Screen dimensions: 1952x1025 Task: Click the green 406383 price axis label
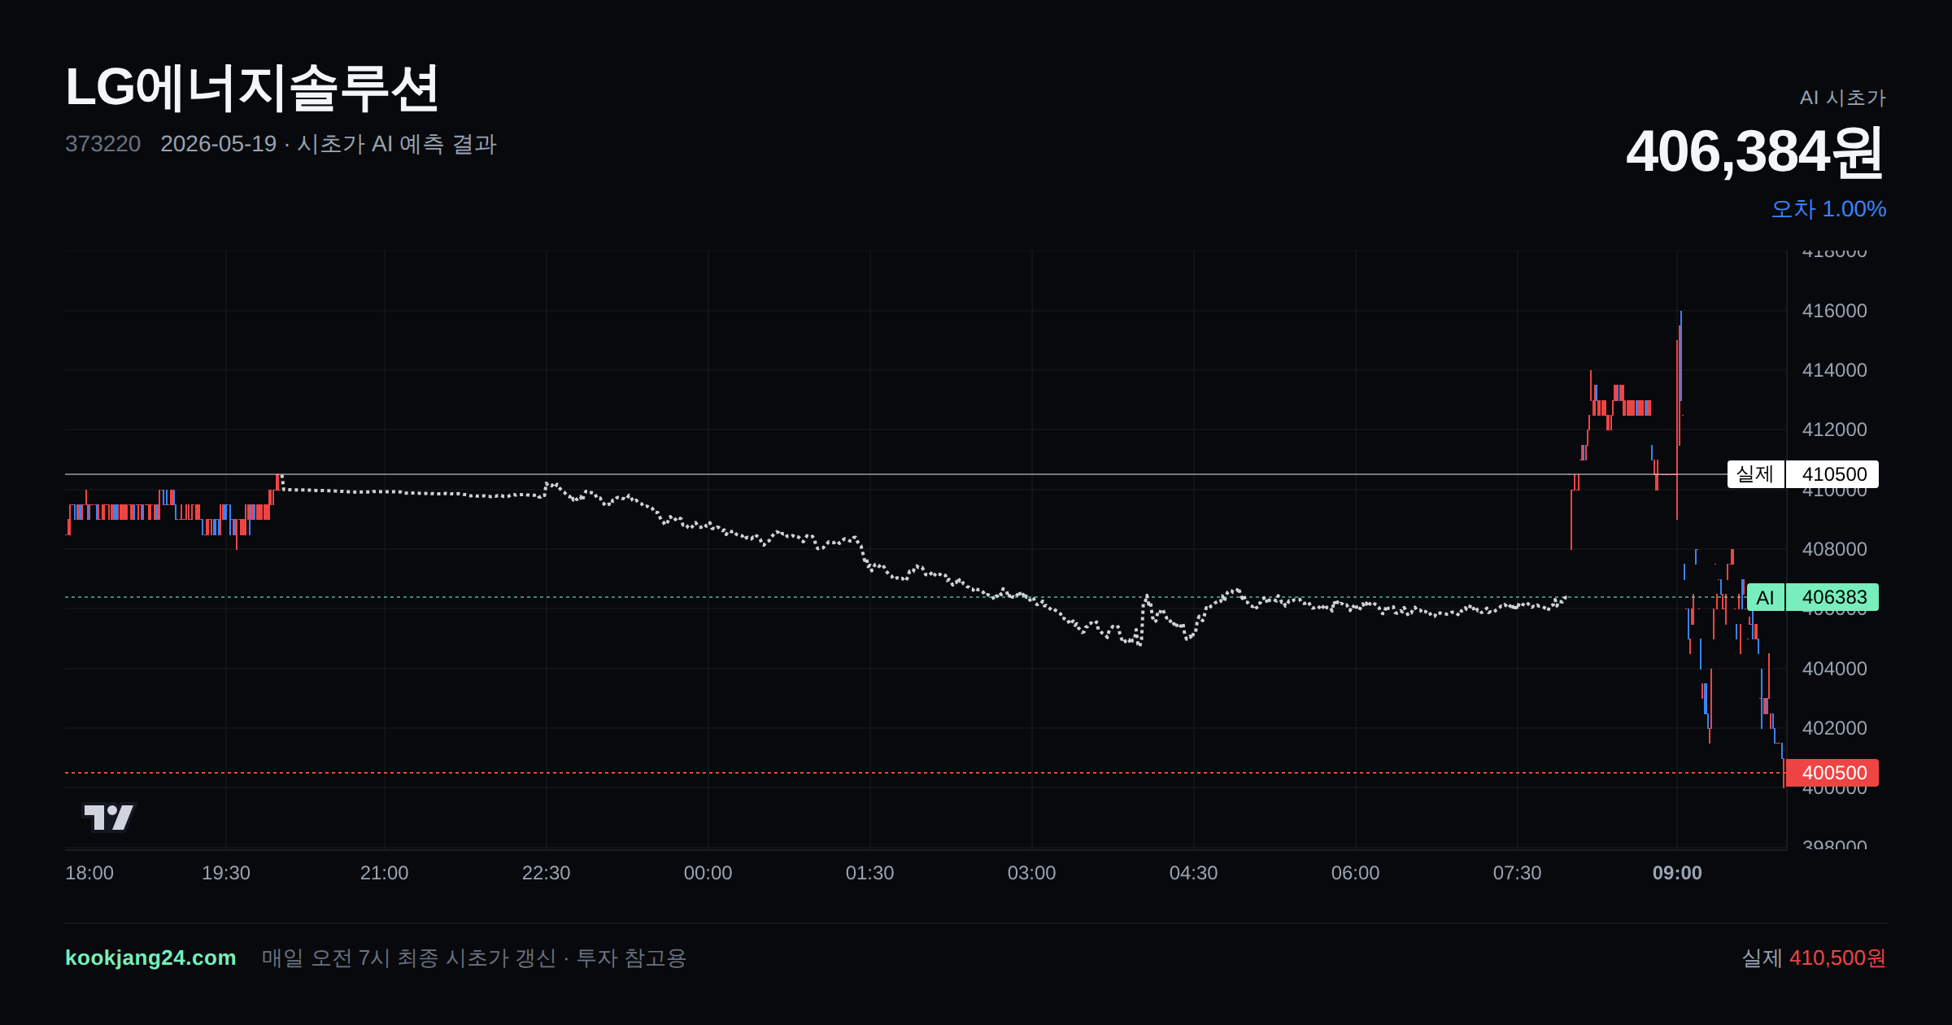[1833, 598]
